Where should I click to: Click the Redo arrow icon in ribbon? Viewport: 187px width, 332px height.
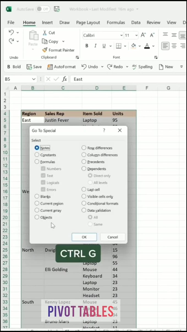click(11, 41)
